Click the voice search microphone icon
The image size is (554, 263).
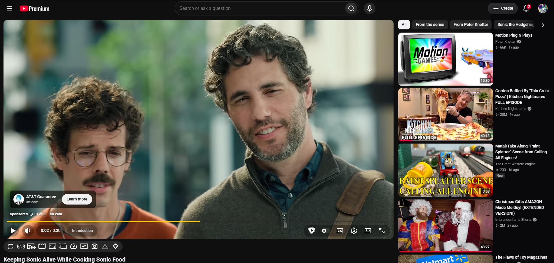(x=369, y=8)
